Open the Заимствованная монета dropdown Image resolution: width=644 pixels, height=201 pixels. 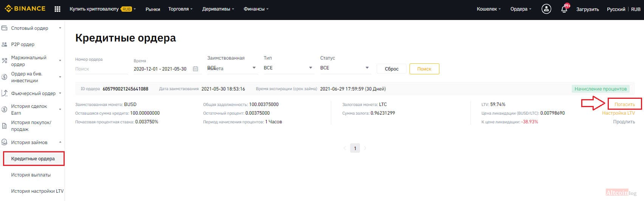pos(232,68)
